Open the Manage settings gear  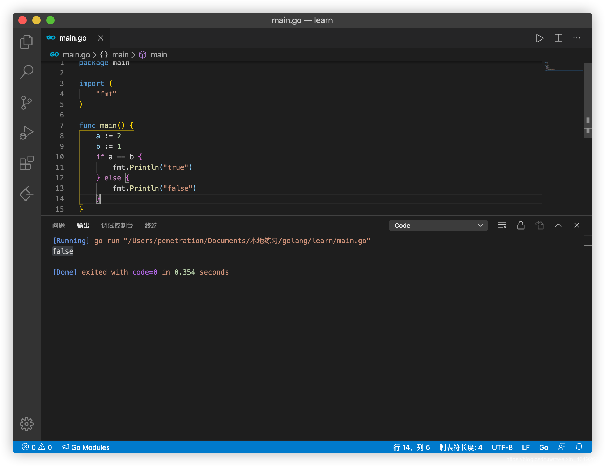tap(27, 424)
